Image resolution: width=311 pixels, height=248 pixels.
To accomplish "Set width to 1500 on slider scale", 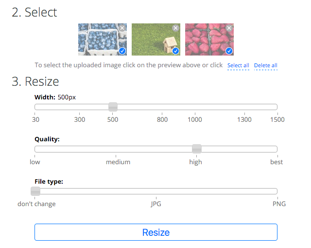I will [276, 107].
